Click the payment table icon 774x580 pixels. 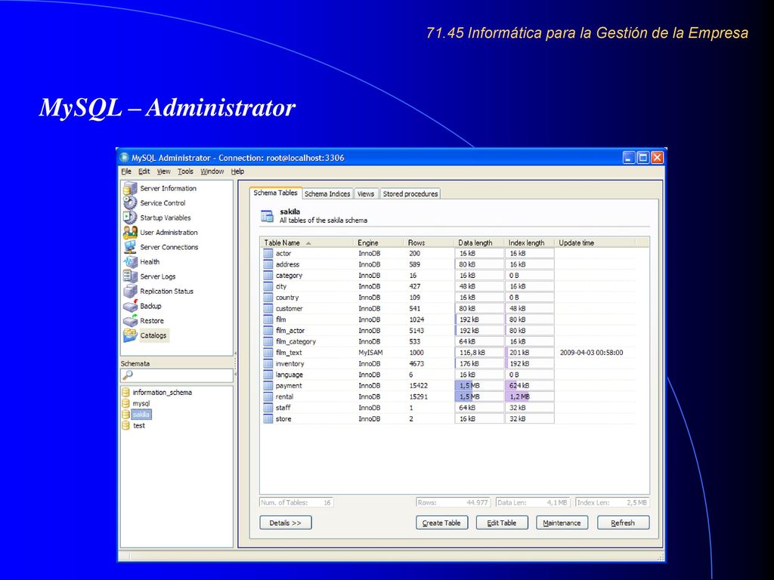pyautogui.click(x=268, y=386)
